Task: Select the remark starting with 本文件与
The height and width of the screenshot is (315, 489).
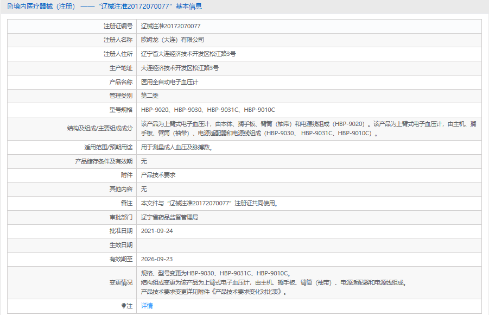Action: pyautogui.click(x=209, y=203)
